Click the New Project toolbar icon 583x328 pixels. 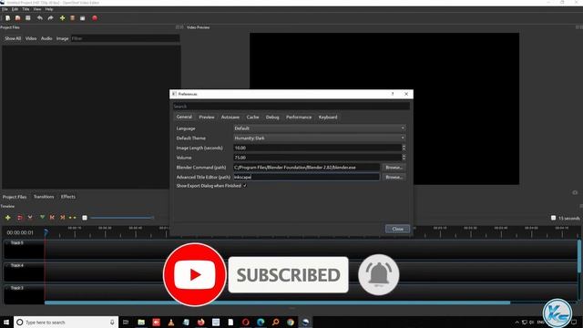(x=7, y=18)
